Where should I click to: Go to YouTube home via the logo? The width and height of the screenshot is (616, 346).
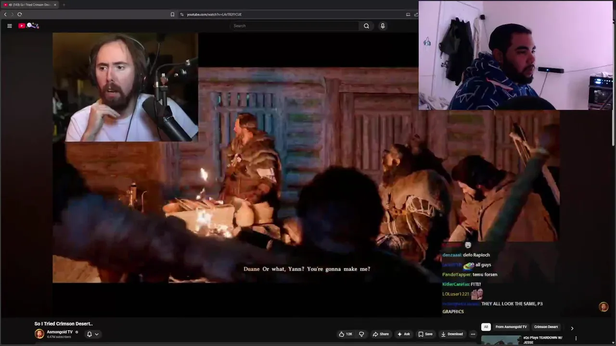click(28, 25)
